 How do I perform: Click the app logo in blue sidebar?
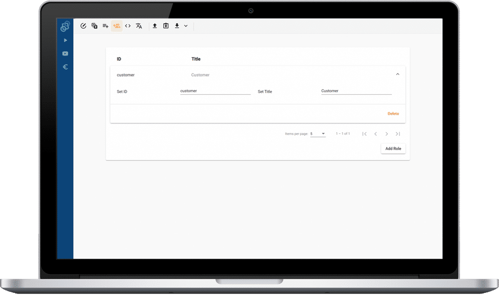[65, 26]
